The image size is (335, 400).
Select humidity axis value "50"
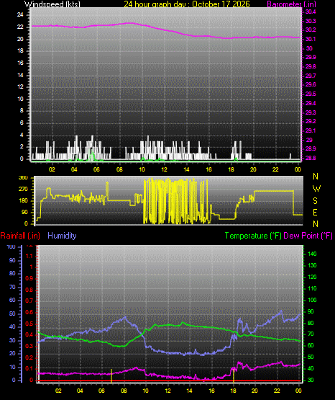click(12, 314)
